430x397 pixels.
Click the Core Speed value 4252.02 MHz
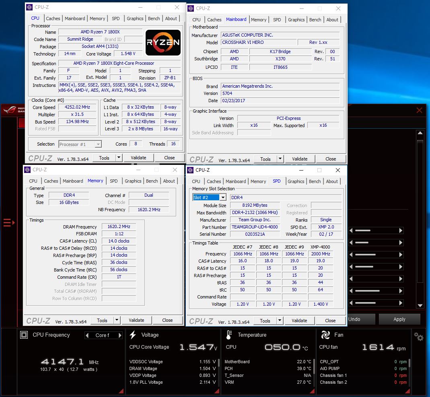click(77, 107)
